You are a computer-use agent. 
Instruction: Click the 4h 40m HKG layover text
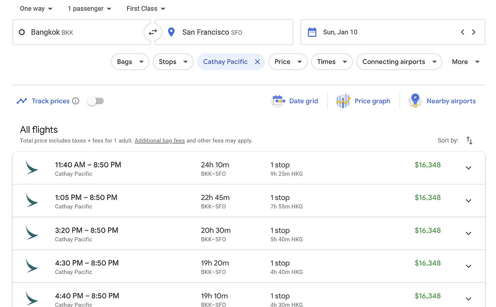tap(287, 272)
